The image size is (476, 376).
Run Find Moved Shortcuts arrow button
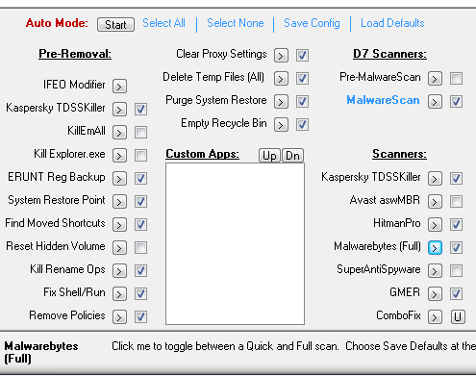tap(119, 225)
